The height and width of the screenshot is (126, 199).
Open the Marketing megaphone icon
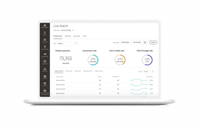45,55
